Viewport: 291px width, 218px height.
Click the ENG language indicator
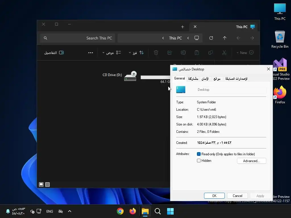49,211
